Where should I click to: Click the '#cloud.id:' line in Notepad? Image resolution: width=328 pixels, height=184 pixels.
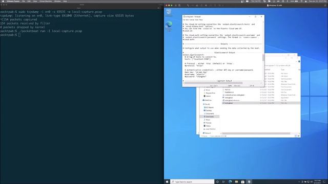pos(188,31)
